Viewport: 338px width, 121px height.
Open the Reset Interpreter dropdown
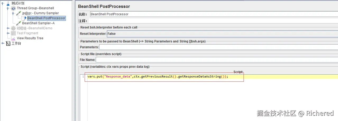(222, 34)
